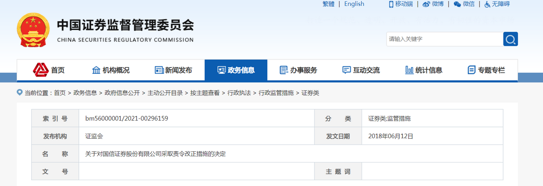Open the 办事服务 navigation tab
543x186 pixels.
click(299, 70)
